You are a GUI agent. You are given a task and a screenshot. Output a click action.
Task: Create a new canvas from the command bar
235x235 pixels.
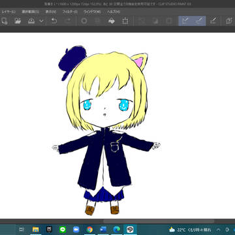pos(4,21)
